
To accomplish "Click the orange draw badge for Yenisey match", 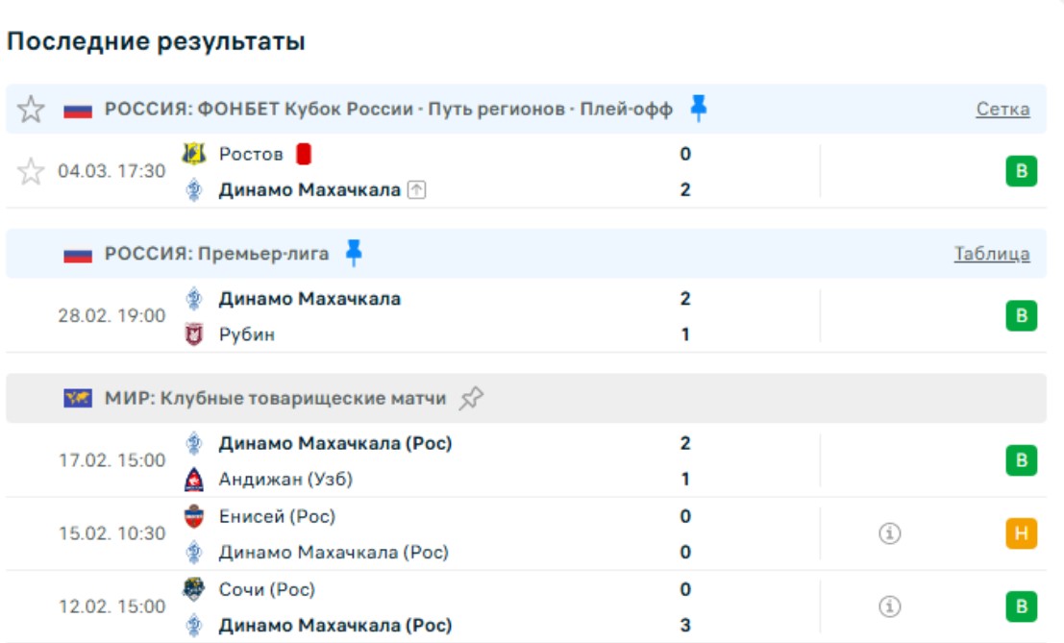I will (1022, 533).
